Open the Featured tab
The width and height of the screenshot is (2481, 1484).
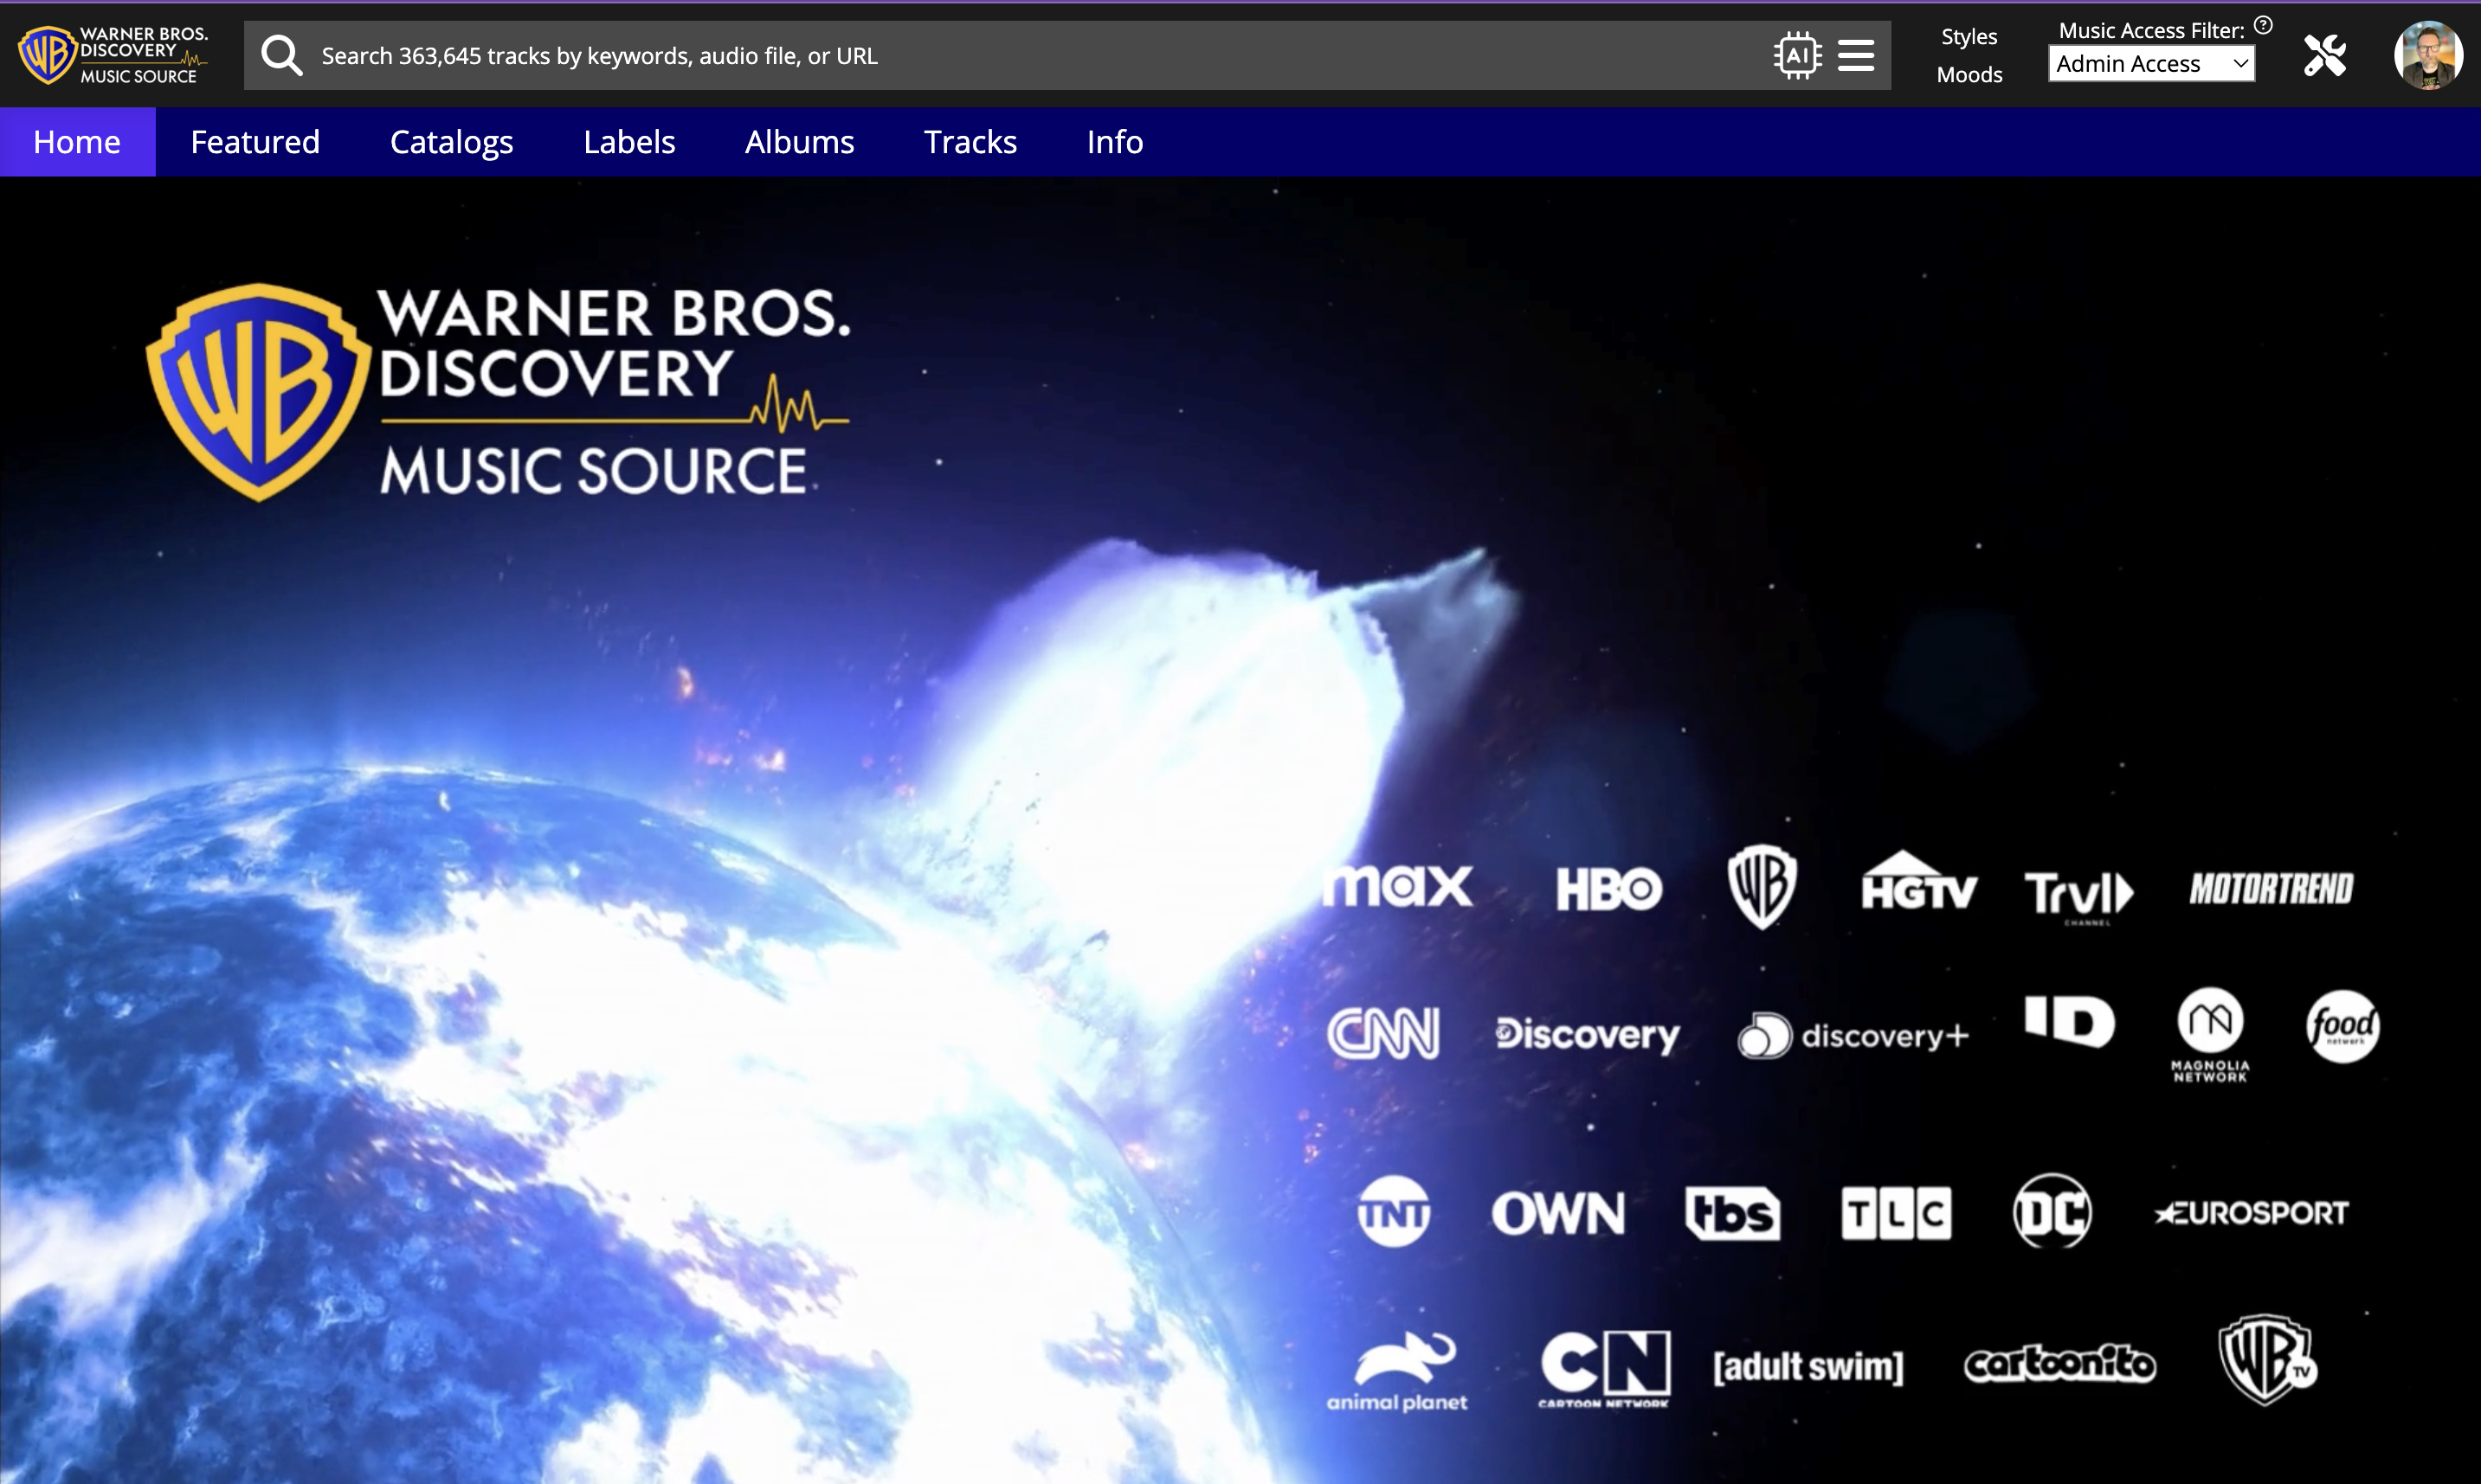(x=255, y=142)
